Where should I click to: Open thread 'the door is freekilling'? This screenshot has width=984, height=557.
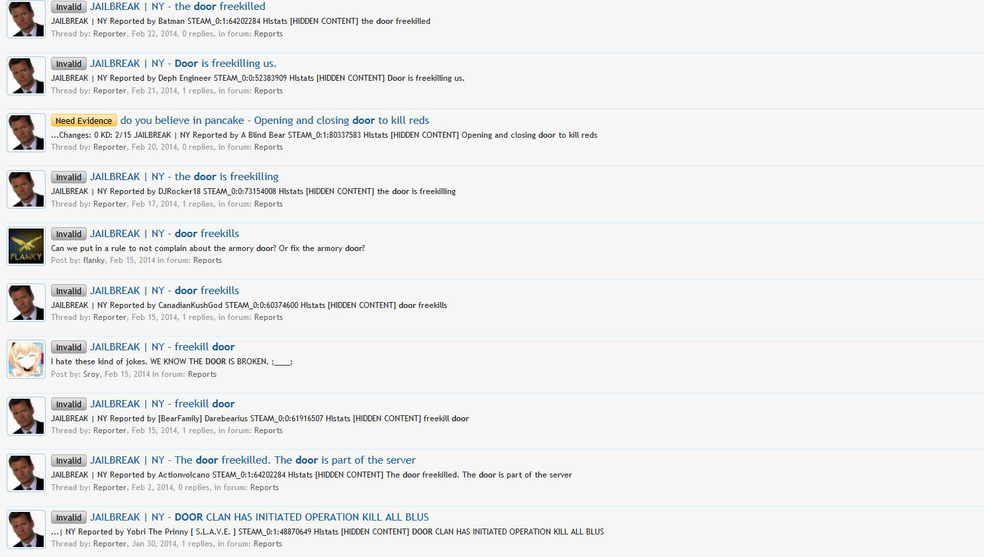(x=184, y=177)
